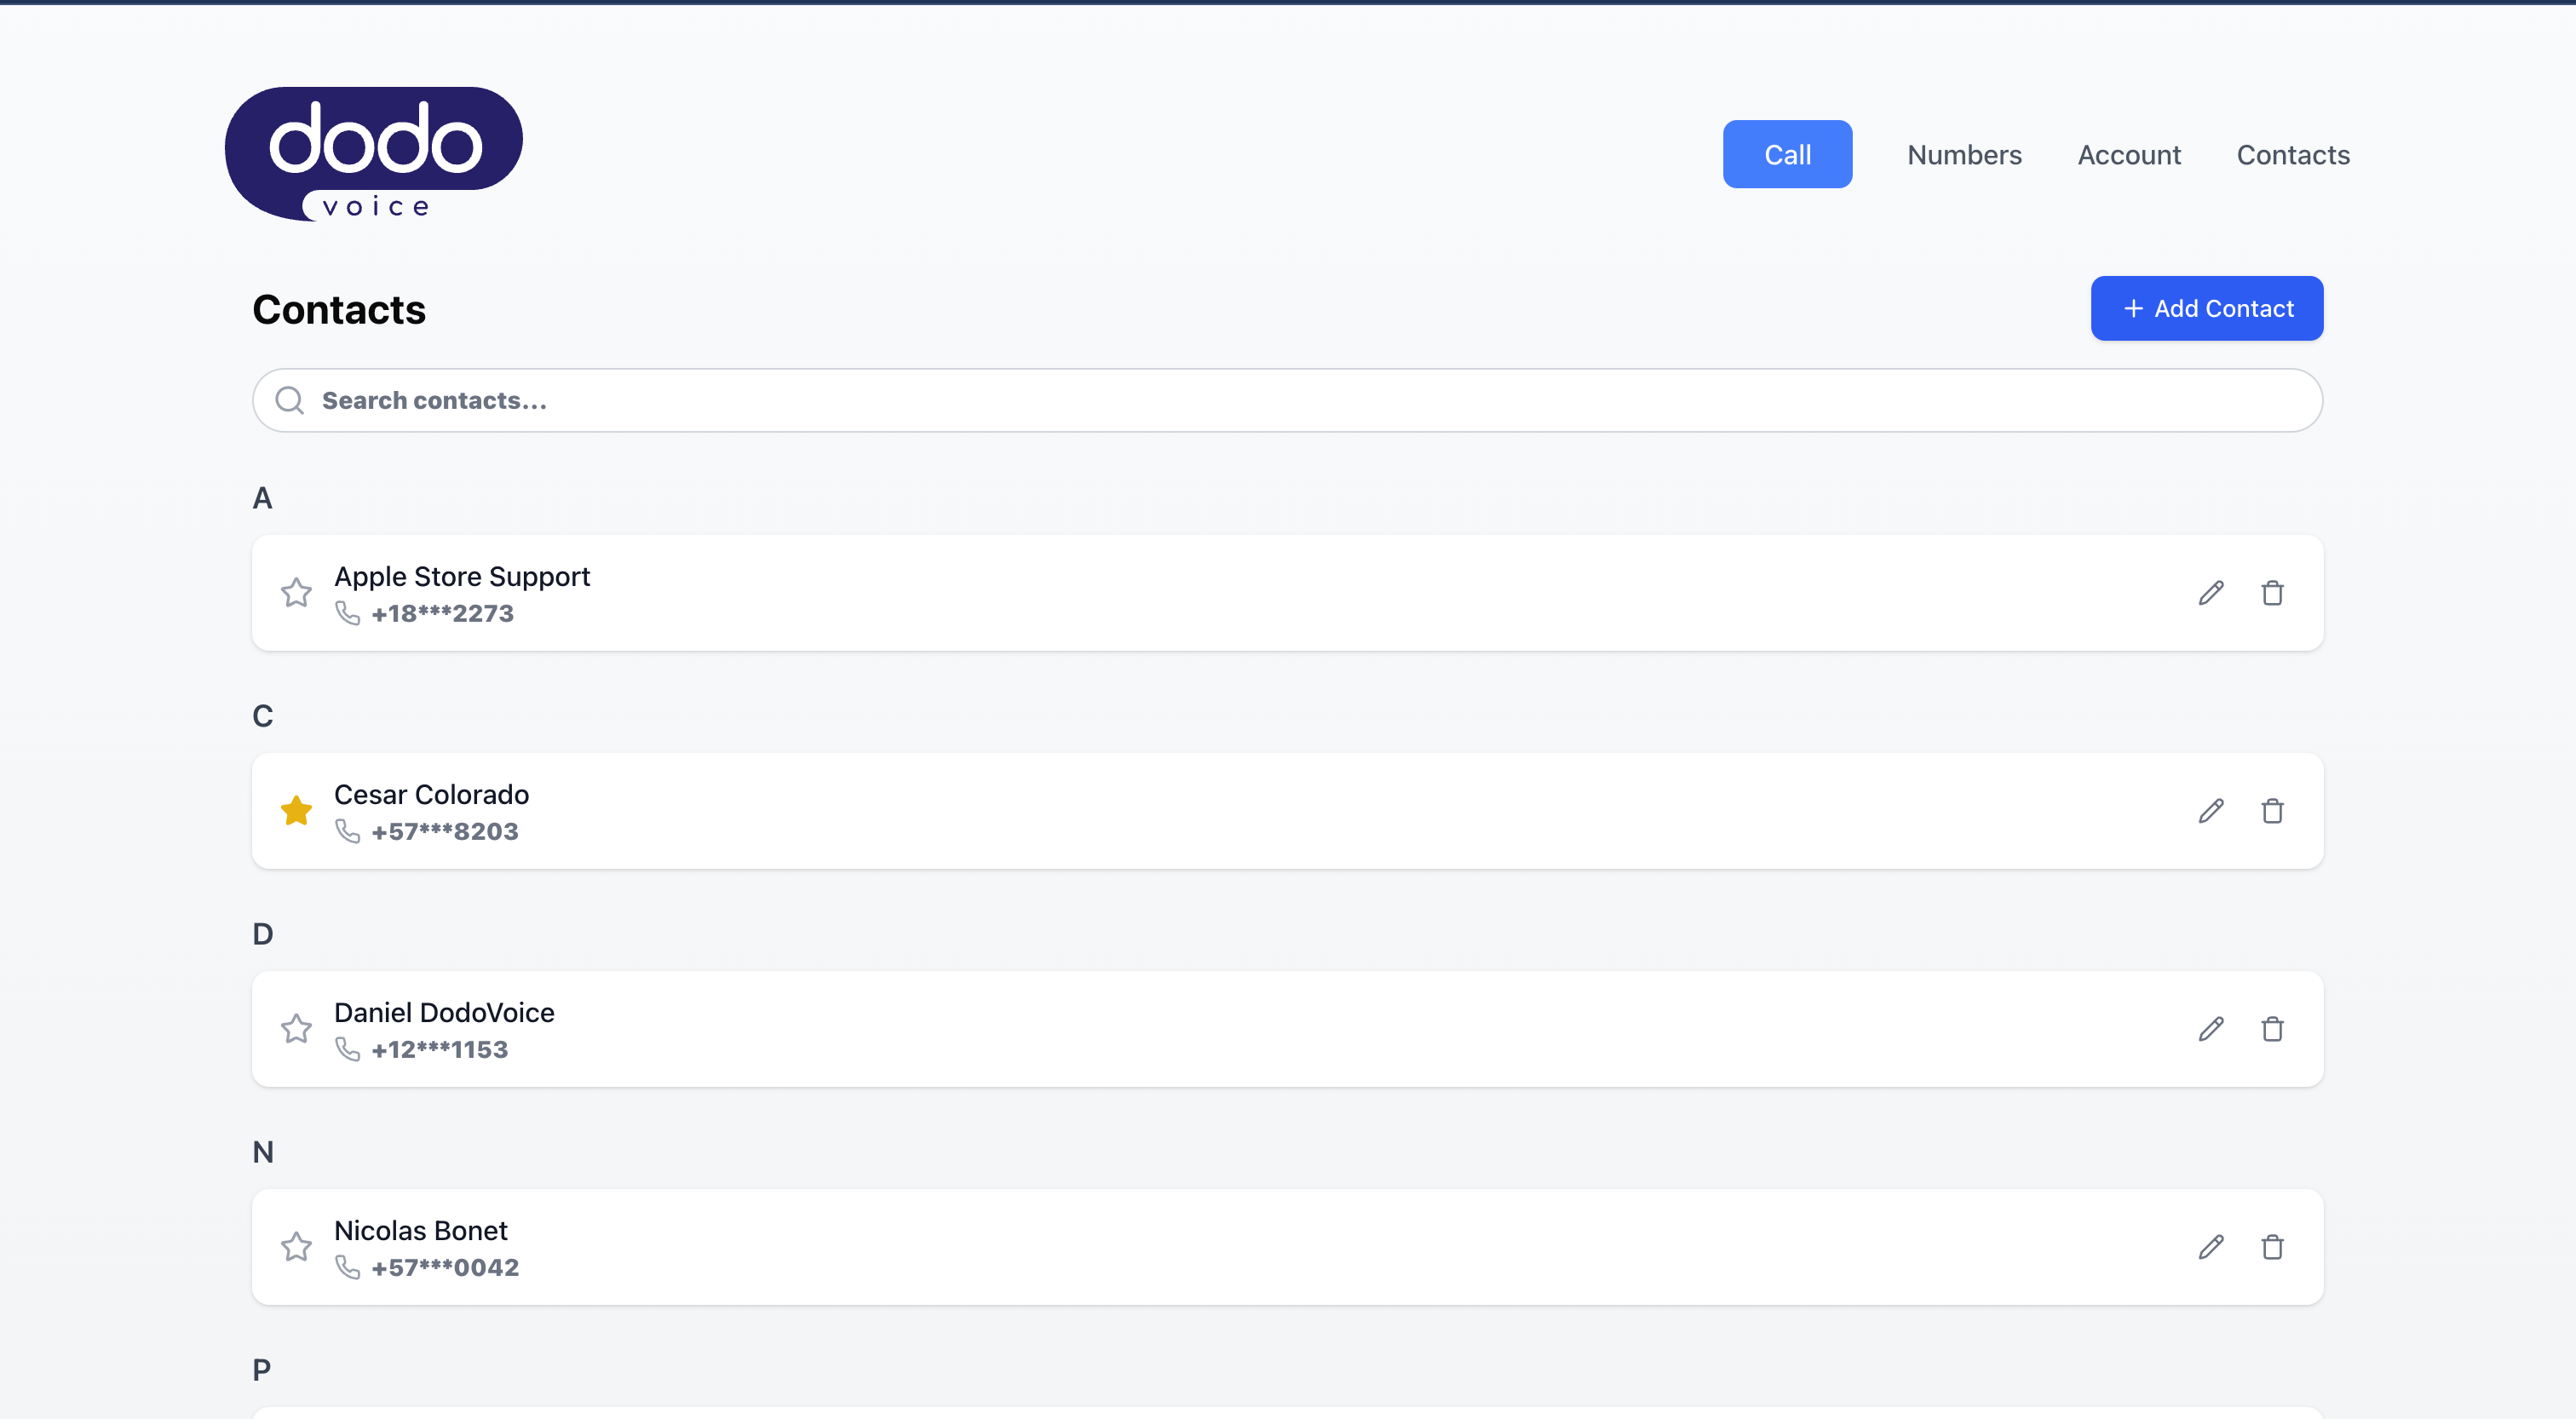The height and width of the screenshot is (1419, 2576).
Task: Click the section letter N
Action: (262, 1152)
